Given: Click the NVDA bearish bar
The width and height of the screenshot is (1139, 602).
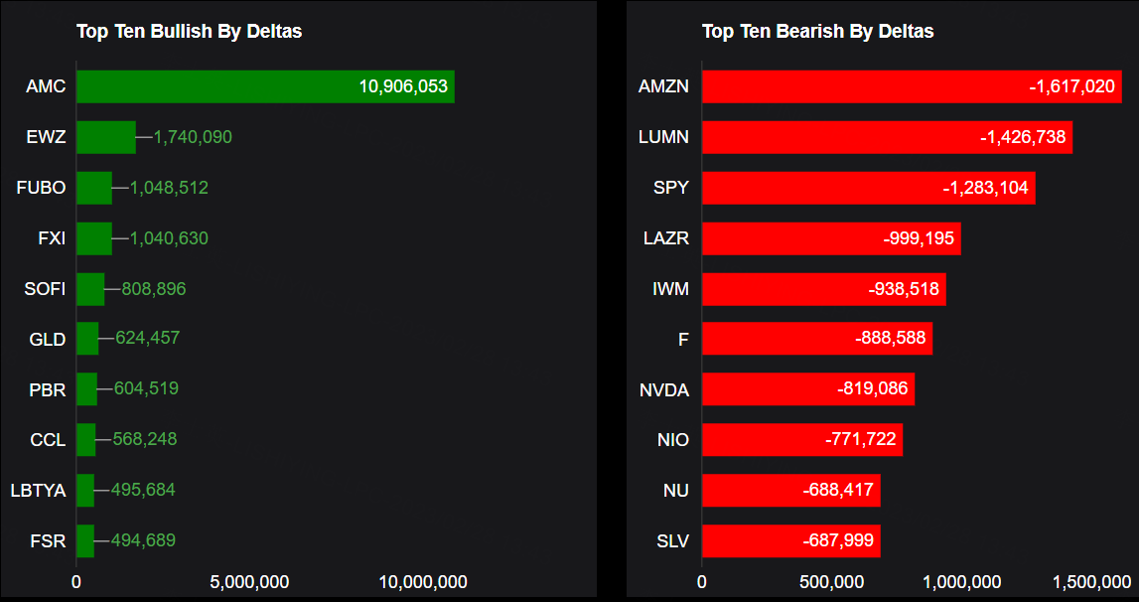Looking at the screenshot, I should [x=808, y=388].
